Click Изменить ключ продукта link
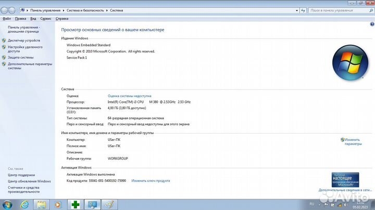The width and height of the screenshot is (375, 210). click(x=151, y=181)
